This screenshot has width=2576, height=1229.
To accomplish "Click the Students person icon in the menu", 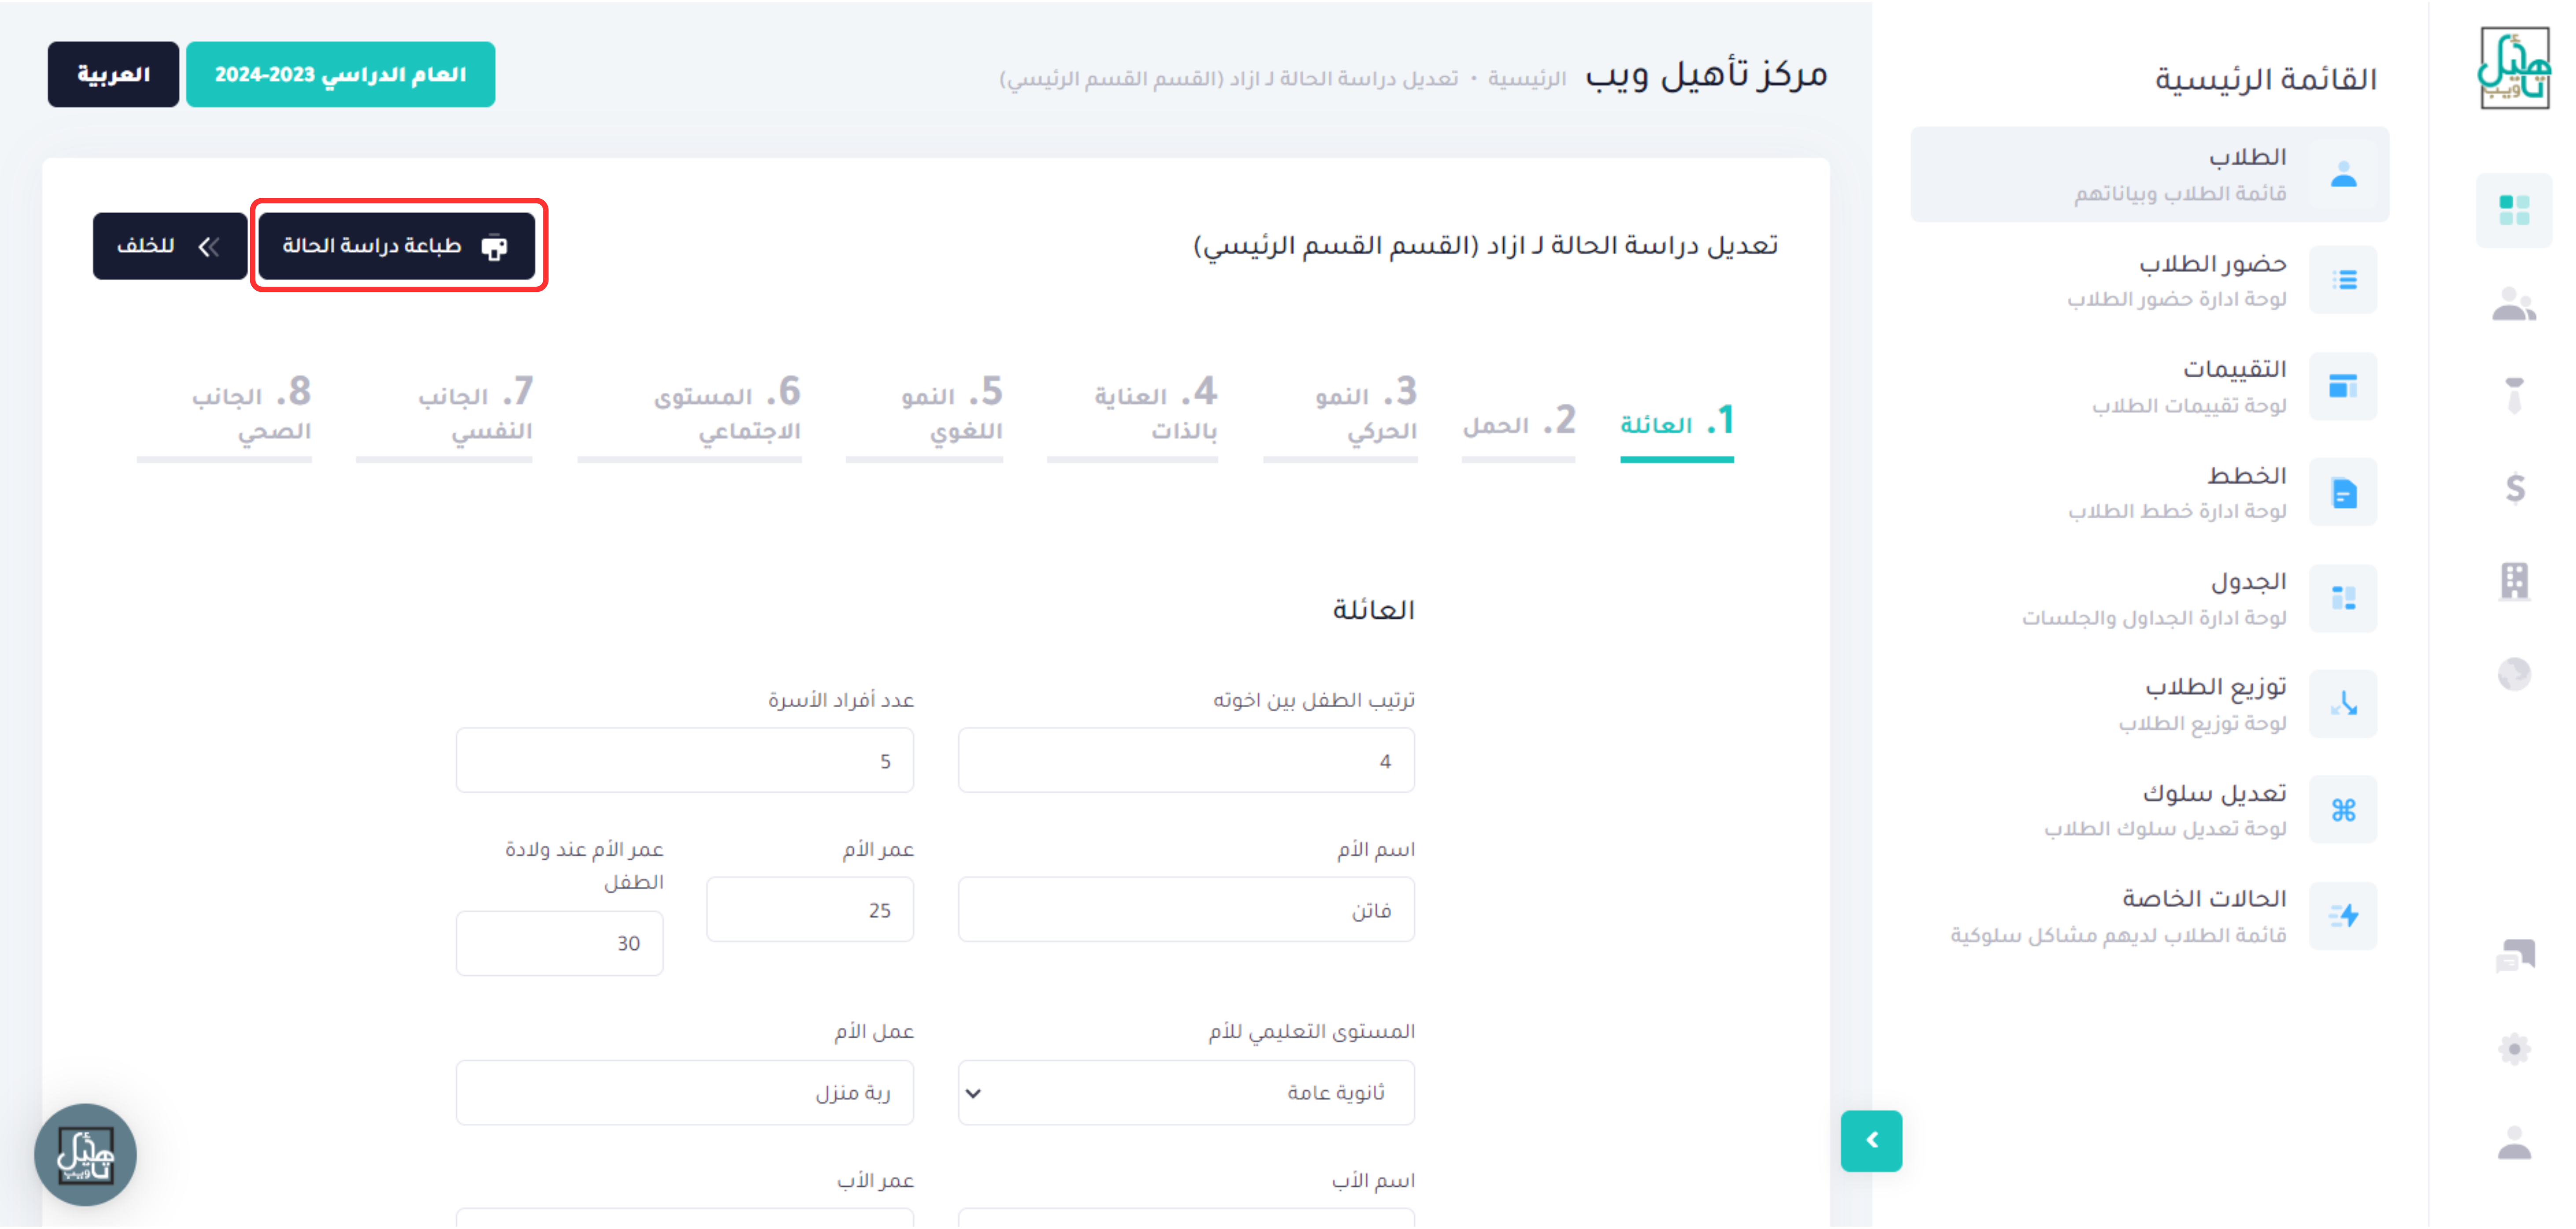I will pos(2343,174).
